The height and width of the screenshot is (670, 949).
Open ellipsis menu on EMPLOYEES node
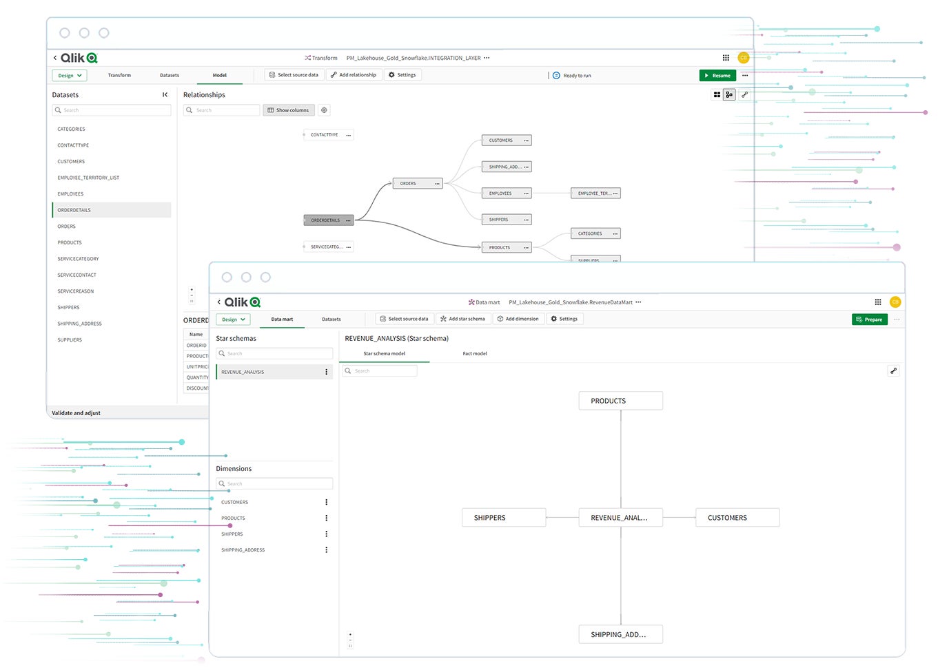click(526, 193)
